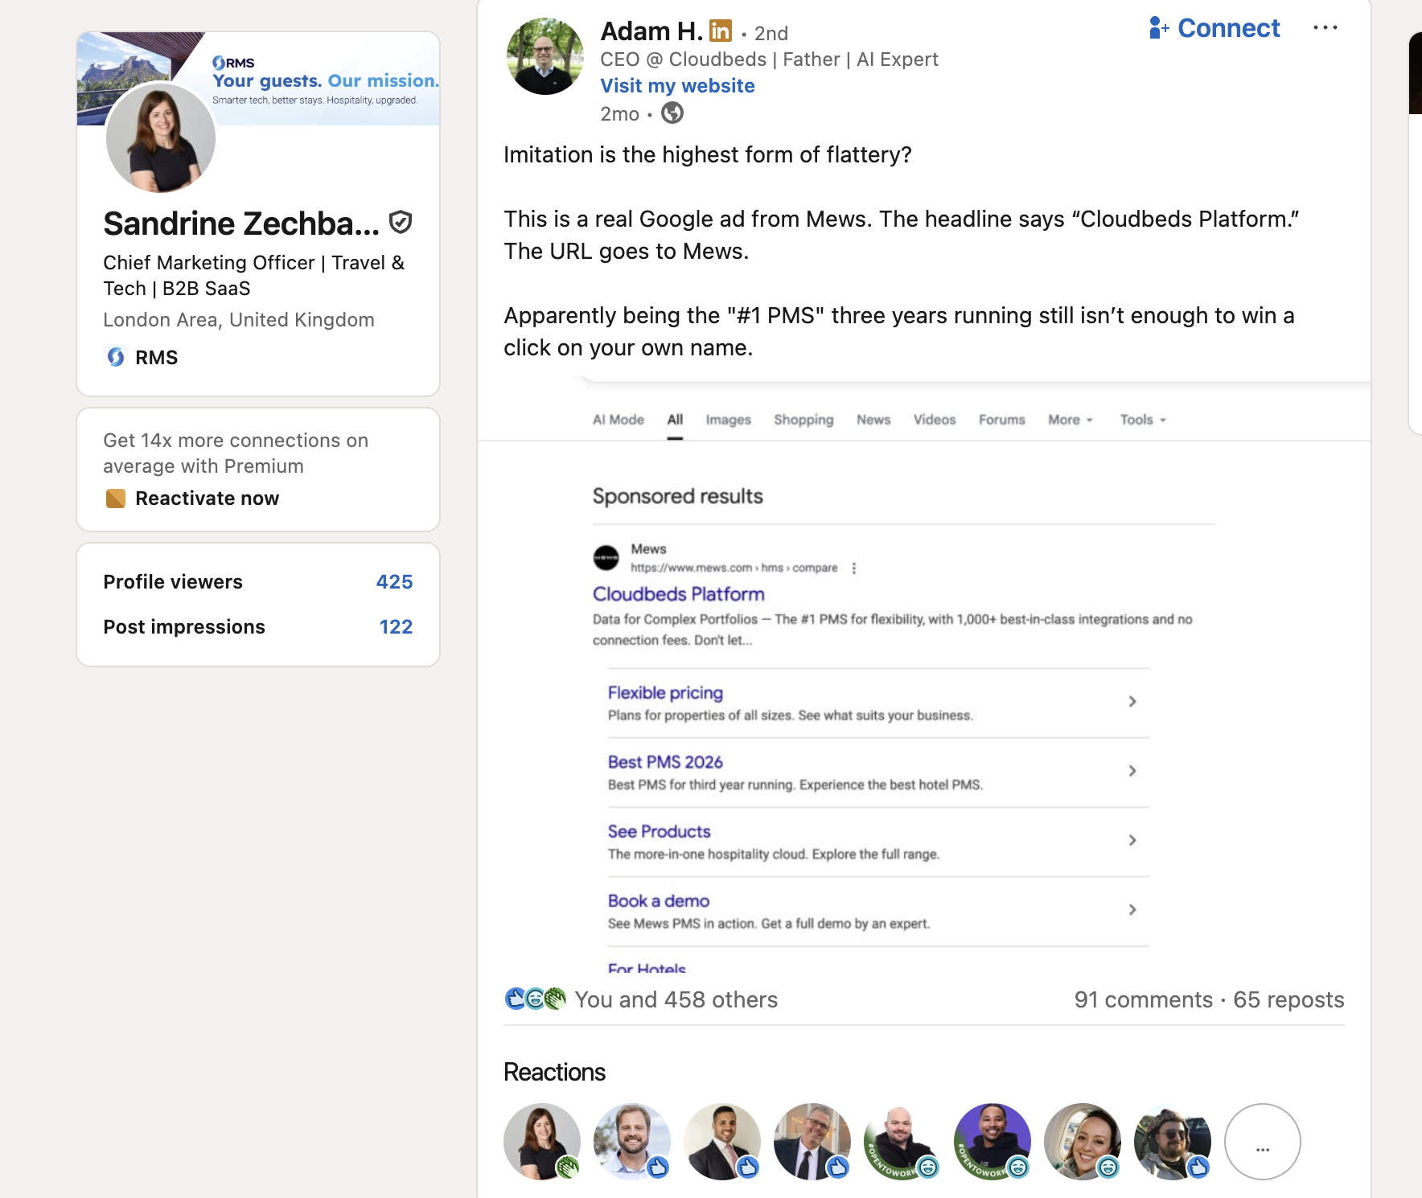Click the verified shield next to Sandrine's name
This screenshot has height=1198, width=1422.
[401, 223]
